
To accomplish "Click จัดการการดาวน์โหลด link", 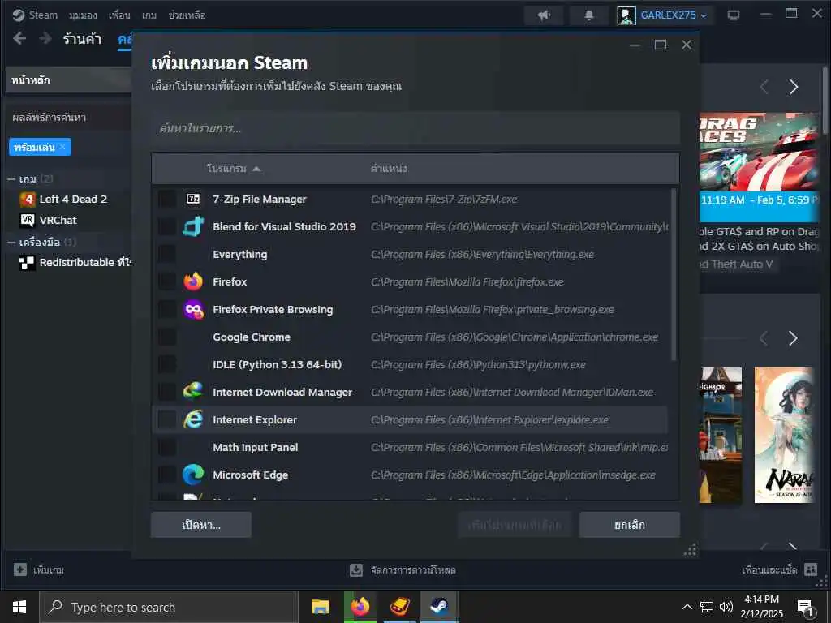I will tap(413, 570).
